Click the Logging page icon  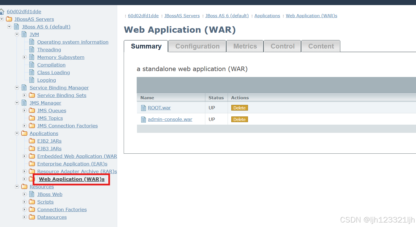coord(32,80)
